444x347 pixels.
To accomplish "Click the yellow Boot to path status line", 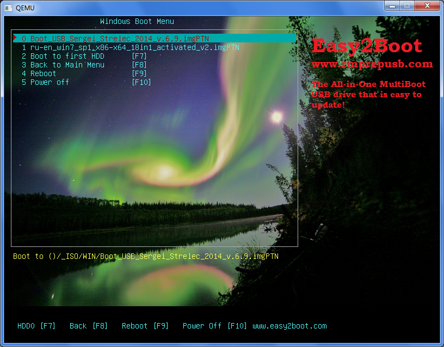I will 145,256.
